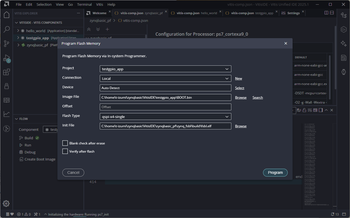Image resolution: width=350 pixels, height=218 pixels.
Task: Open the Terminal menu
Action: (84, 5)
